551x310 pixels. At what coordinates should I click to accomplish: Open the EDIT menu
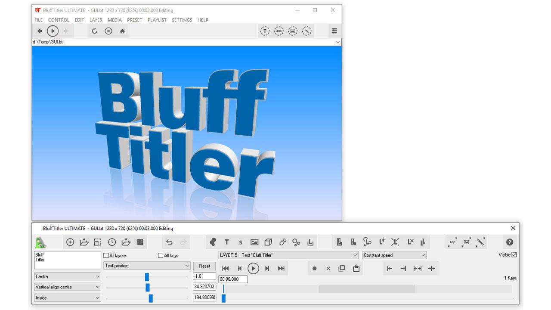pyautogui.click(x=79, y=20)
